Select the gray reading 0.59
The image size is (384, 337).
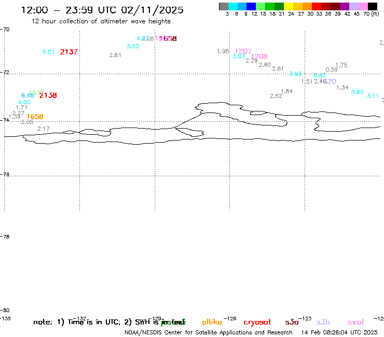pos(332,69)
